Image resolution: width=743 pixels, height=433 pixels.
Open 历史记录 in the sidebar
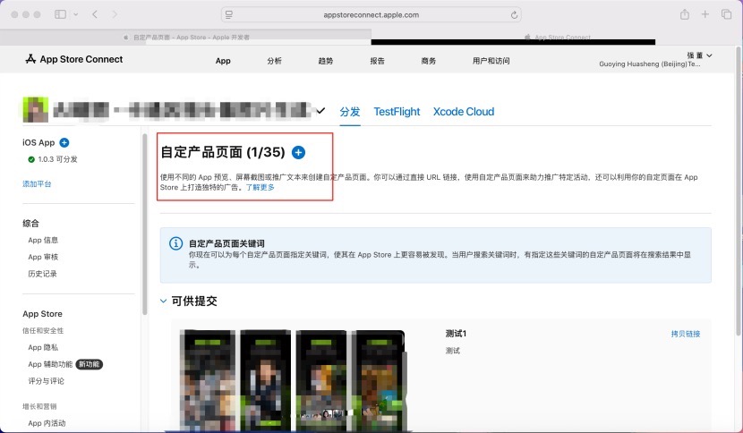pyautogui.click(x=42, y=274)
